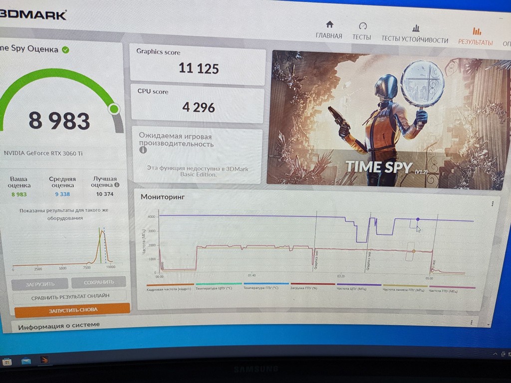The image size is (511, 383).
Task: Click the СОХРАНИТЬ button
Action: point(99,282)
